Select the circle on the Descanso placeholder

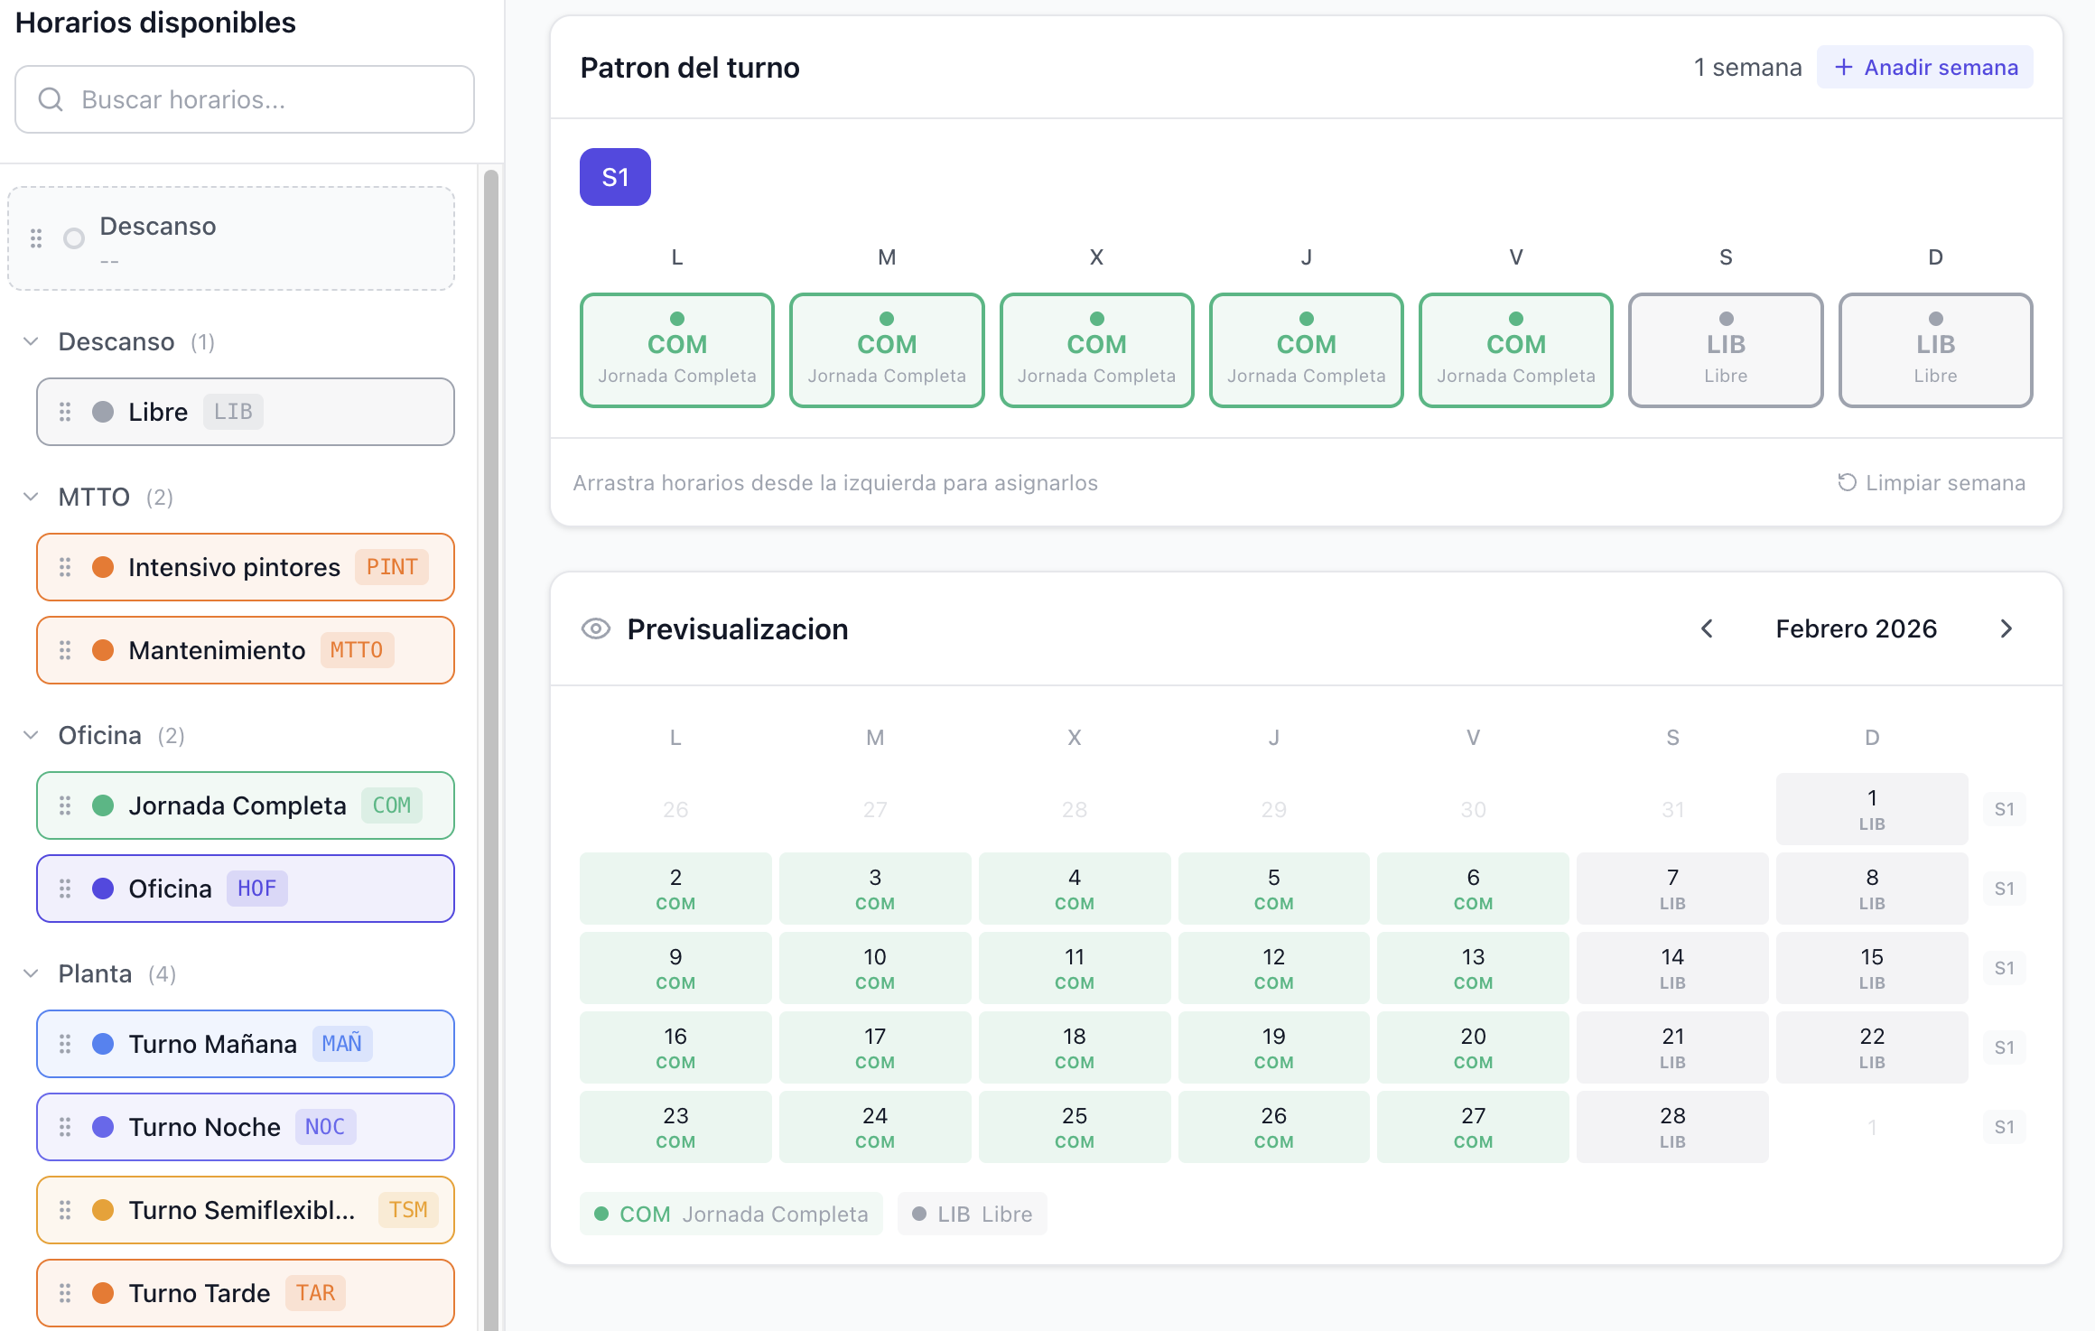72,238
